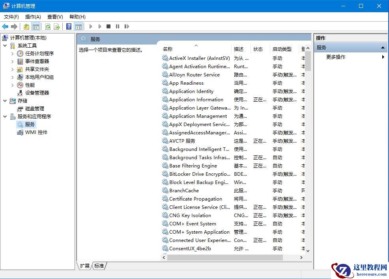Switch to the 扩展 tab

pyautogui.click(x=84, y=266)
